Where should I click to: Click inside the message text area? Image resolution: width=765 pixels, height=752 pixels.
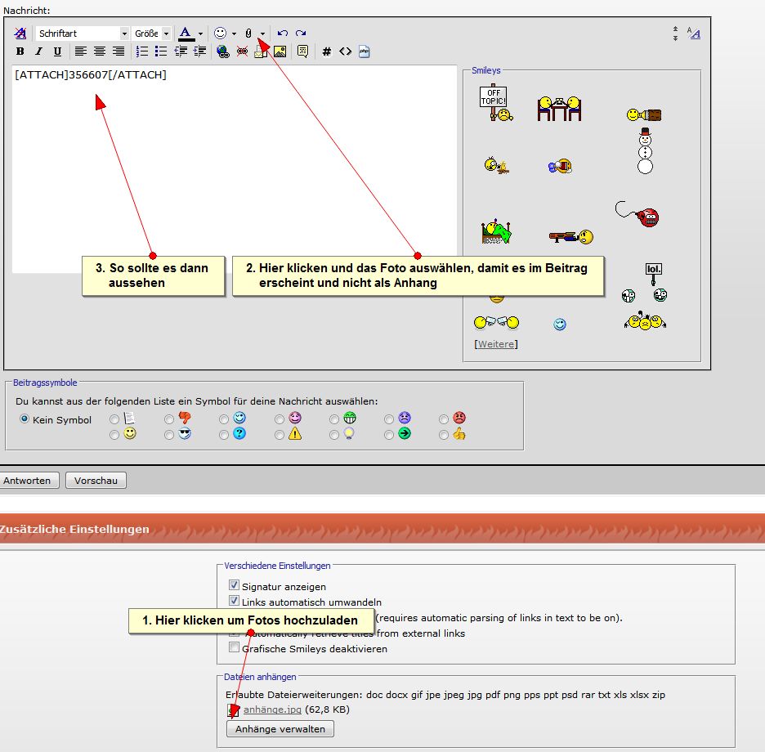(235, 168)
